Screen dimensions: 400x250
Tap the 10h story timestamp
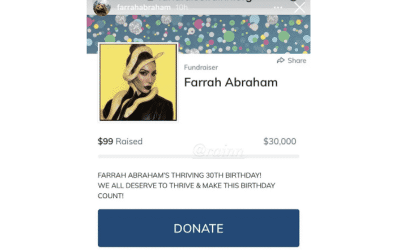click(x=182, y=7)
